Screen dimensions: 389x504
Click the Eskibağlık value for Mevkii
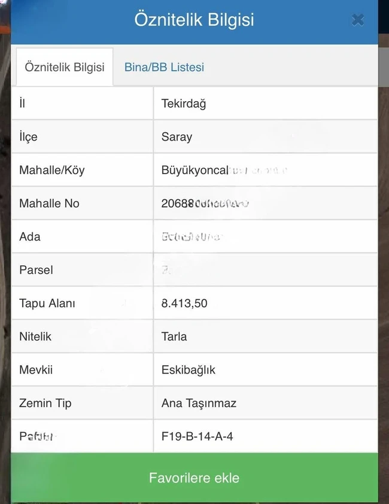pos(189,370)
